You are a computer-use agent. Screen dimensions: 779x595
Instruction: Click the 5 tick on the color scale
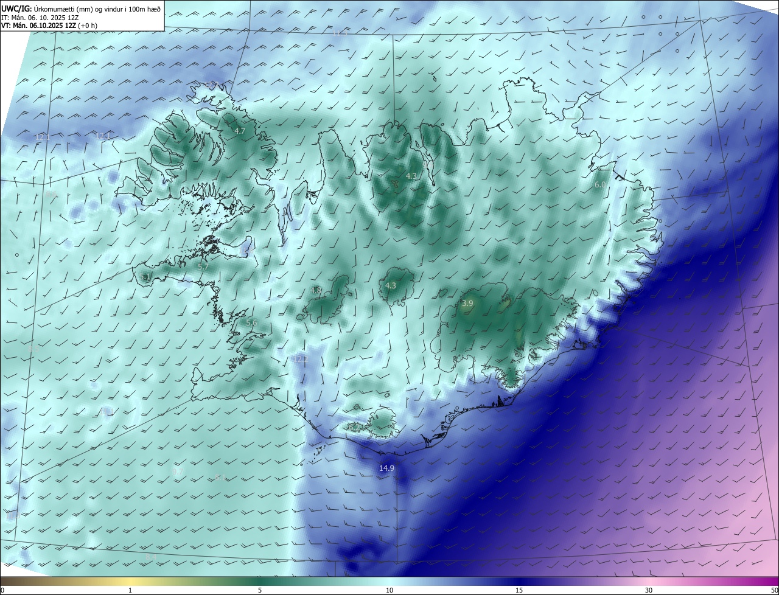point(260,590)
